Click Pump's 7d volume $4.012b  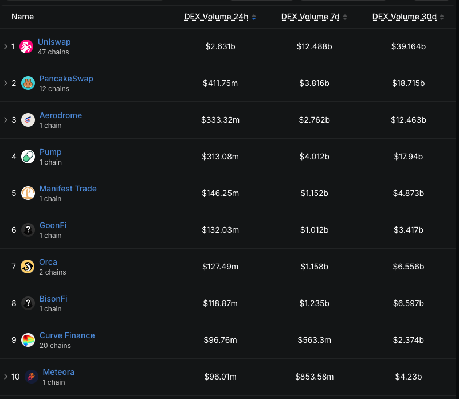click(x=314, y=157)
